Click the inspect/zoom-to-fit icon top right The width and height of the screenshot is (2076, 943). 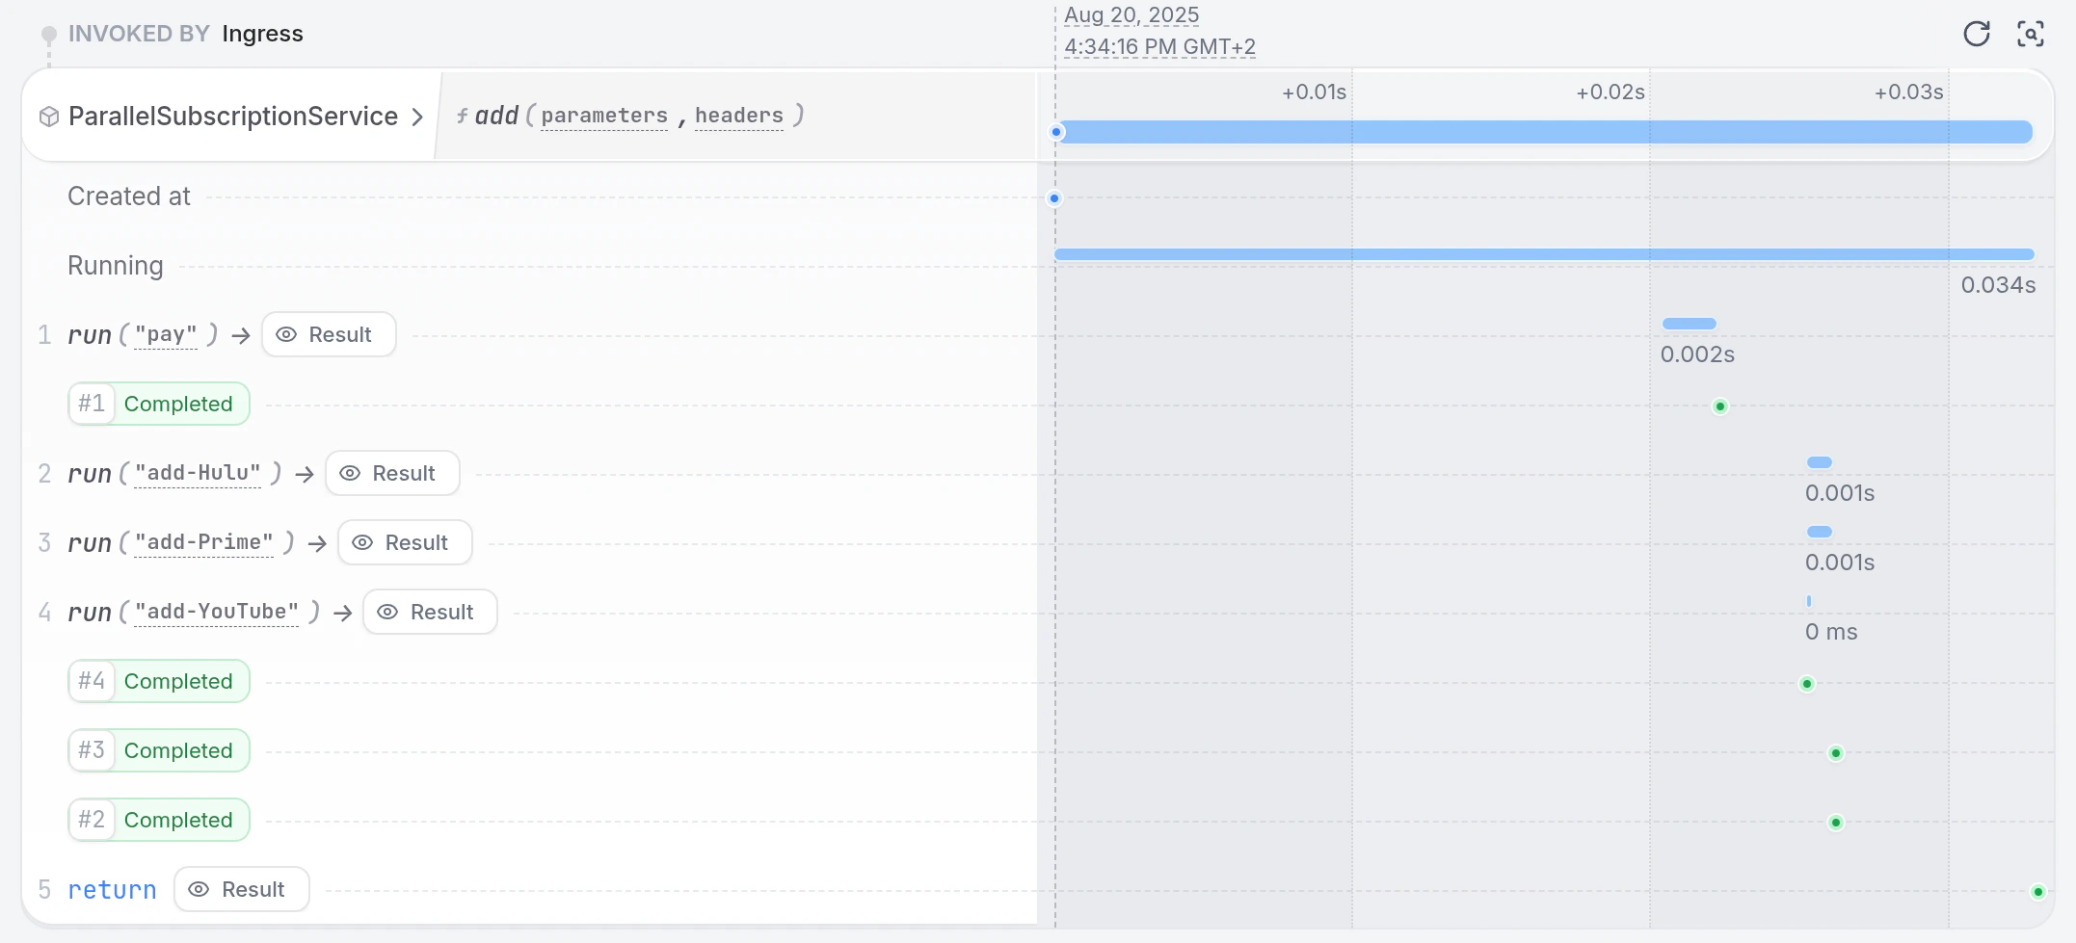coord(2032,33)
